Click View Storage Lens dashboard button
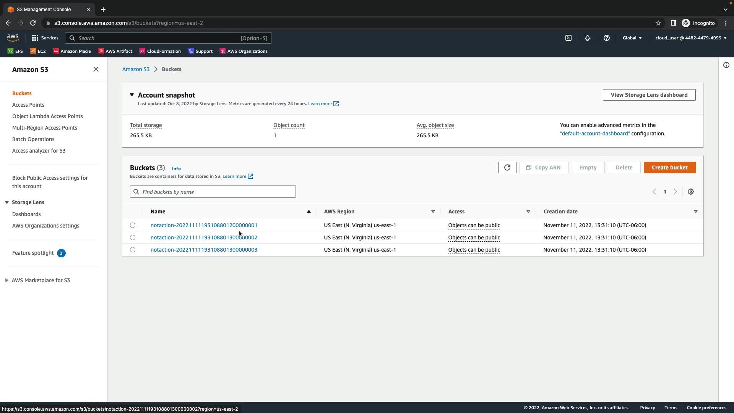Image resolution: width=734 pixels, height=413 pixels. tap(649, 95)
